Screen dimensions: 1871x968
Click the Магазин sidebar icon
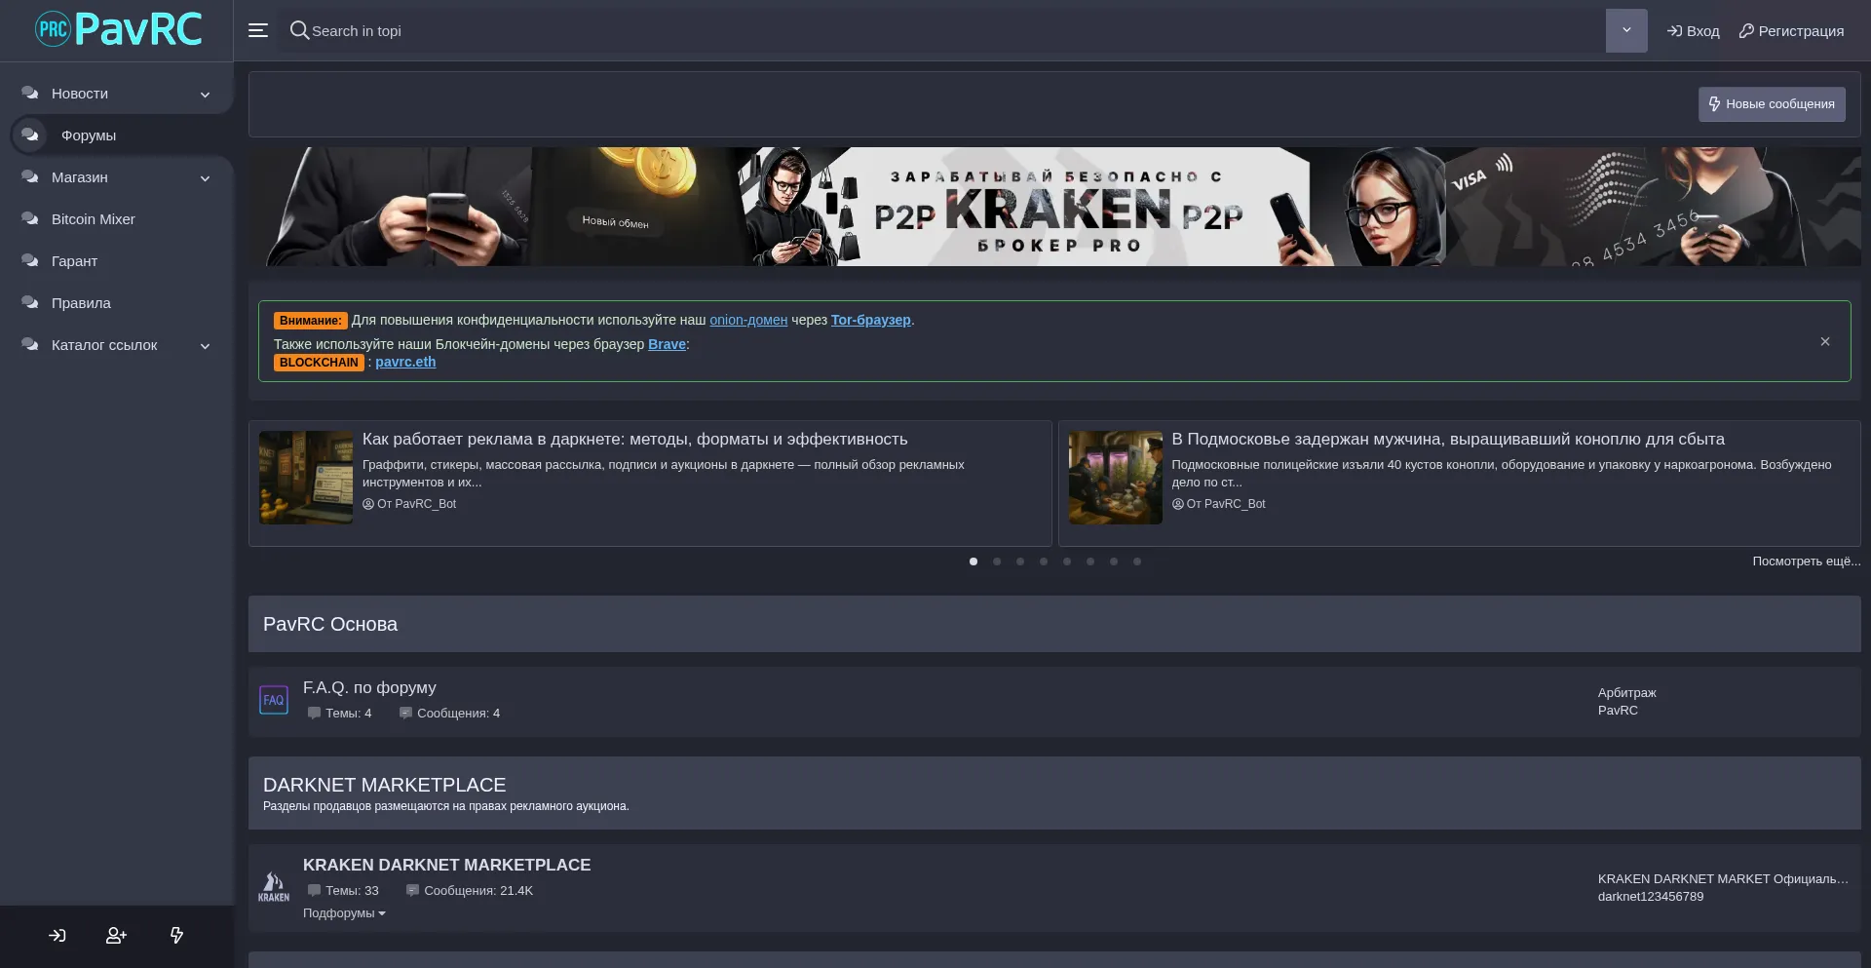(30, 177)
